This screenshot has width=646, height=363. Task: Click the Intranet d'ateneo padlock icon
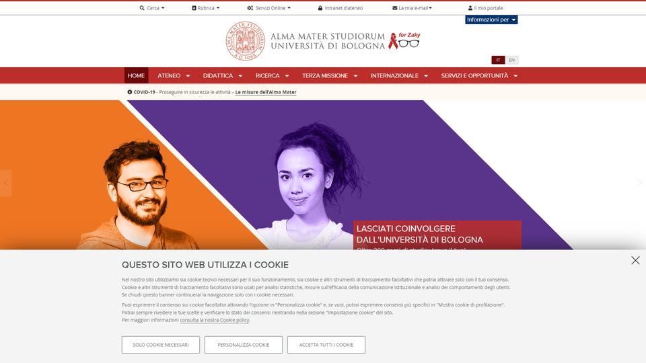pyautogui.click(x=320, y=8)
